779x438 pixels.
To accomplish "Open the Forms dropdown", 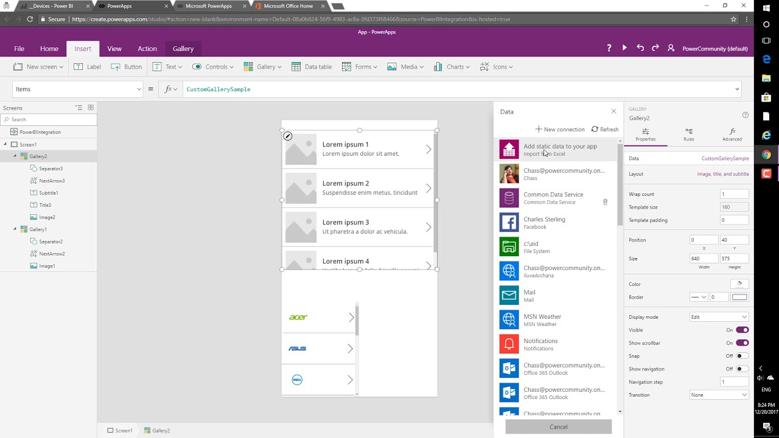I will point(359,67).
